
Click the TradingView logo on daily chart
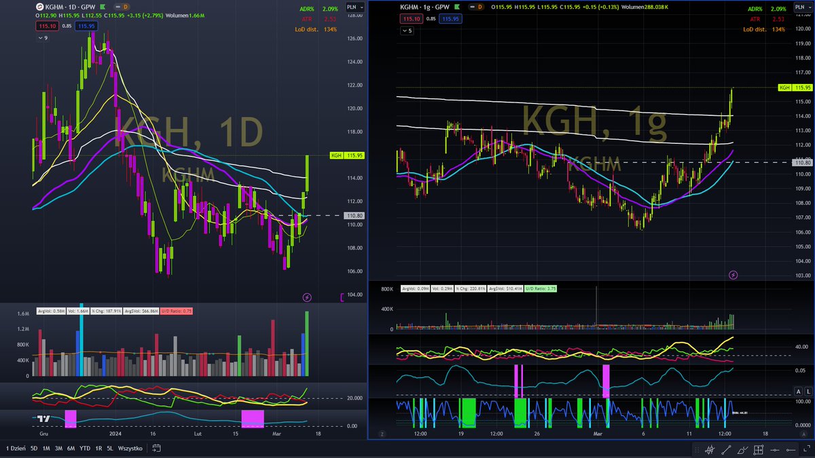[x=43, y=419]
